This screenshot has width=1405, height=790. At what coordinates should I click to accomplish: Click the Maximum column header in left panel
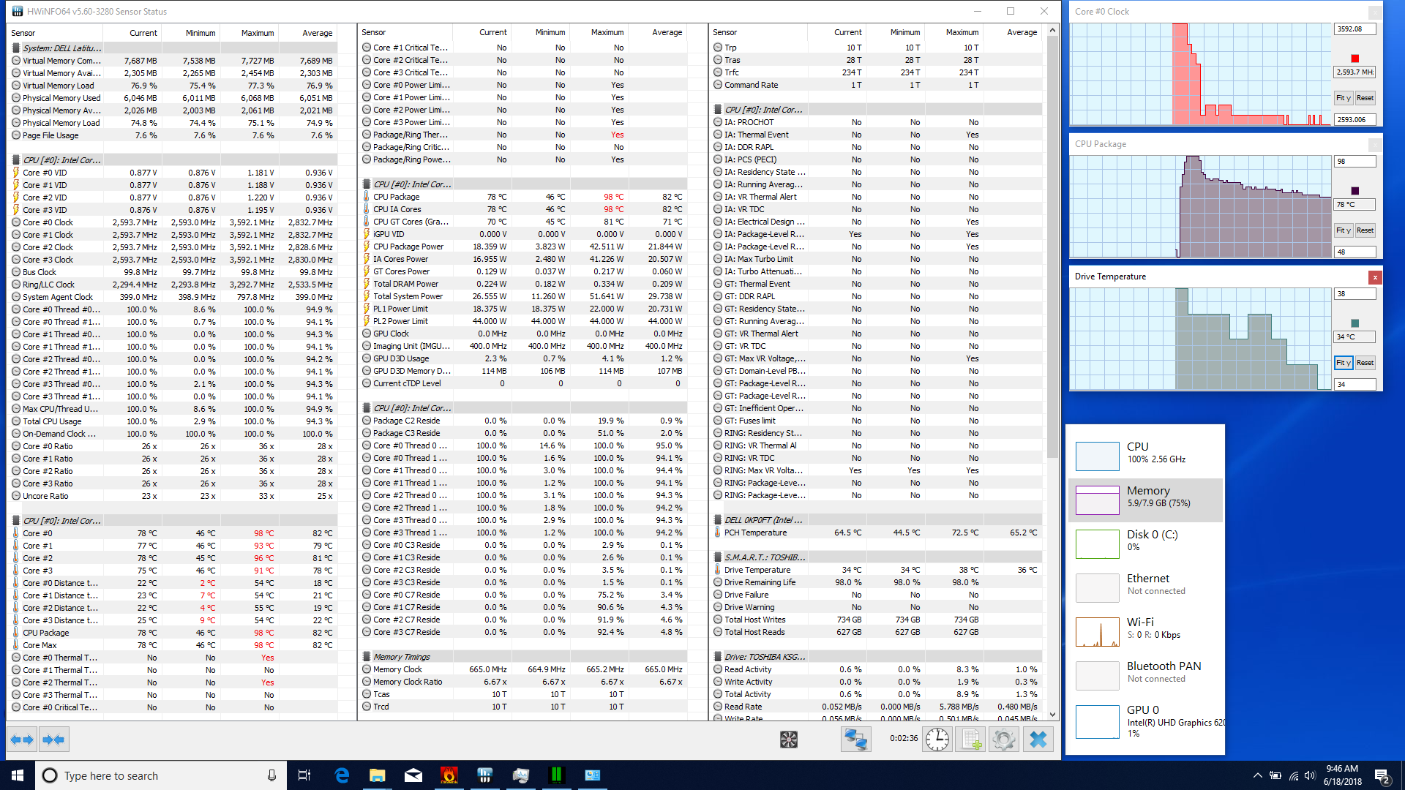[257, 33]
